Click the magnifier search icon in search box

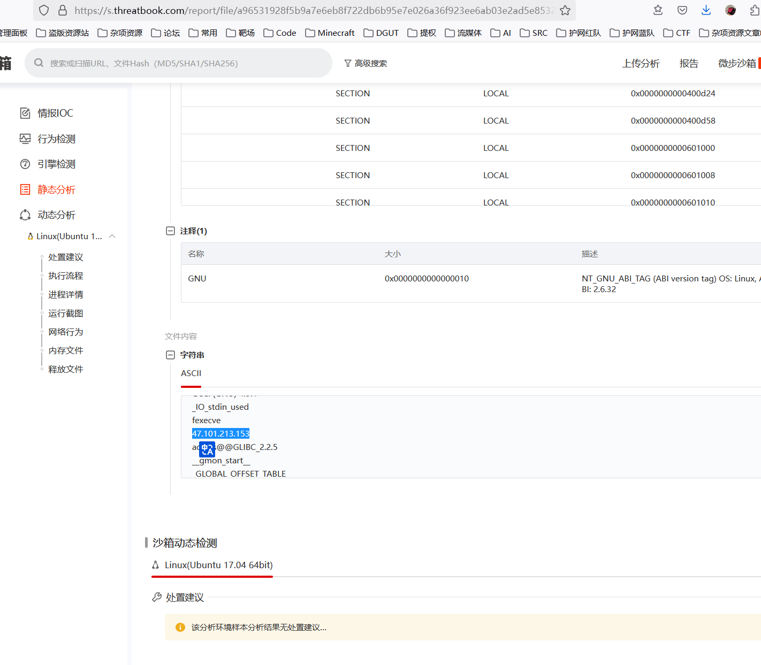click(x=39, y=63)
